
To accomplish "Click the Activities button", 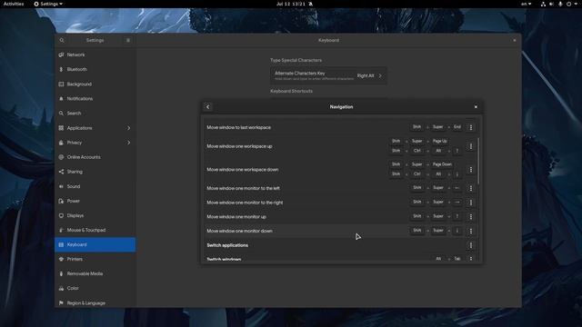I will tap(14, 4).
